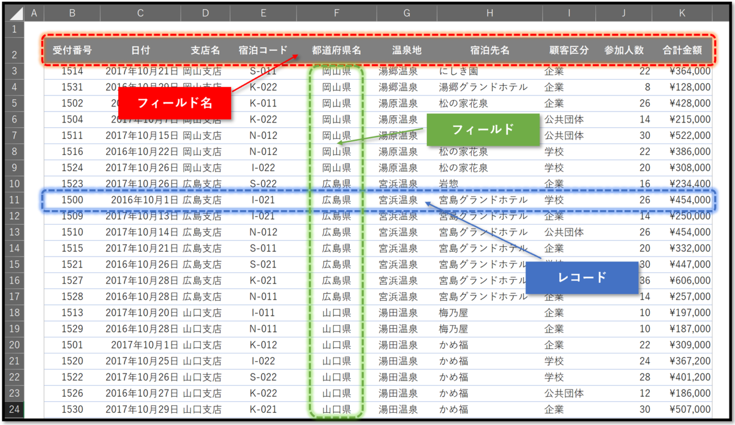Click the blue レコード callout label
735x425 pixels.
(x=582, y=277)
